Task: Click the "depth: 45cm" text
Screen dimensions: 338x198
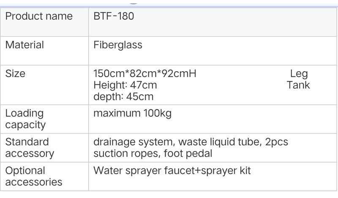Action: tap(123, 96)
